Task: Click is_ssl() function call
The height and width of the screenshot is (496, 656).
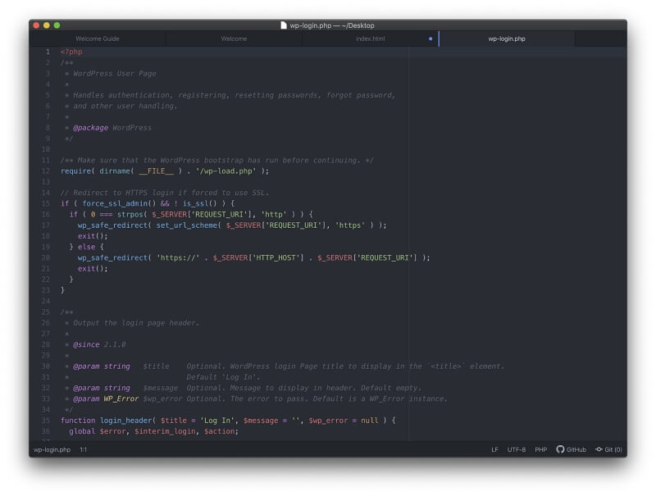Action: click(x=200, y=203)
